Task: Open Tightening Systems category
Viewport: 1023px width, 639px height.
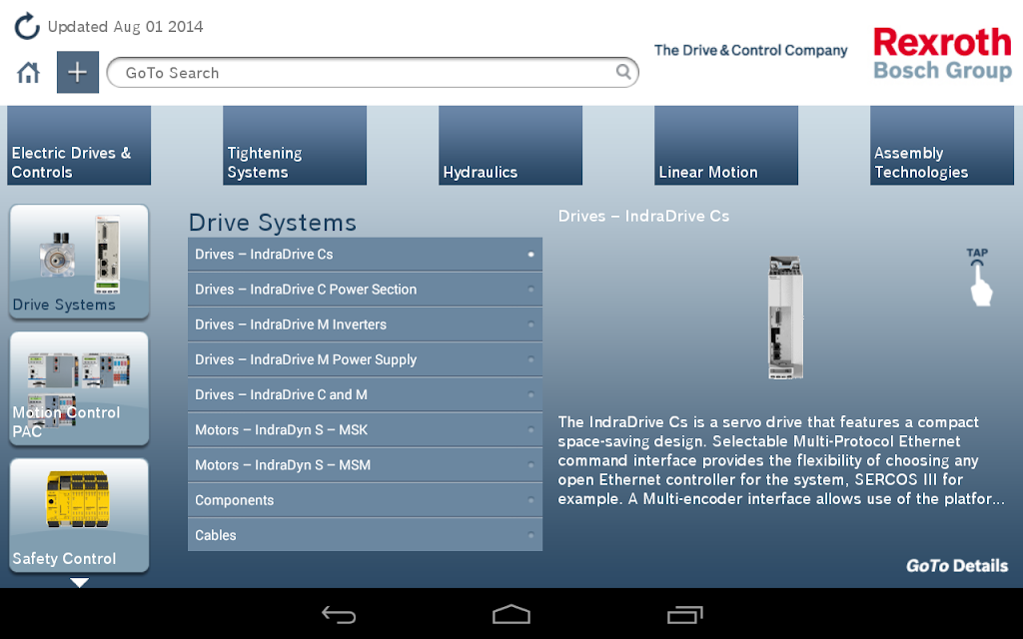Action: click(x=295, y=146)
